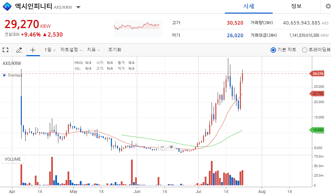Click the Aug label on time axis
Viewport: 331px width, 195px height.
[x=262, y=191]
